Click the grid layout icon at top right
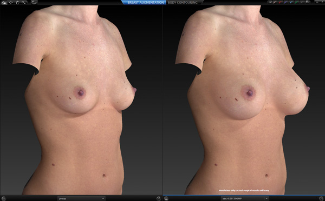 point(308,2)
